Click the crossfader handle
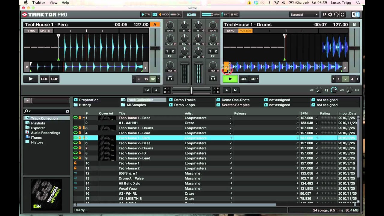This screenshot has height=216, width=384. tap(191, 90)
